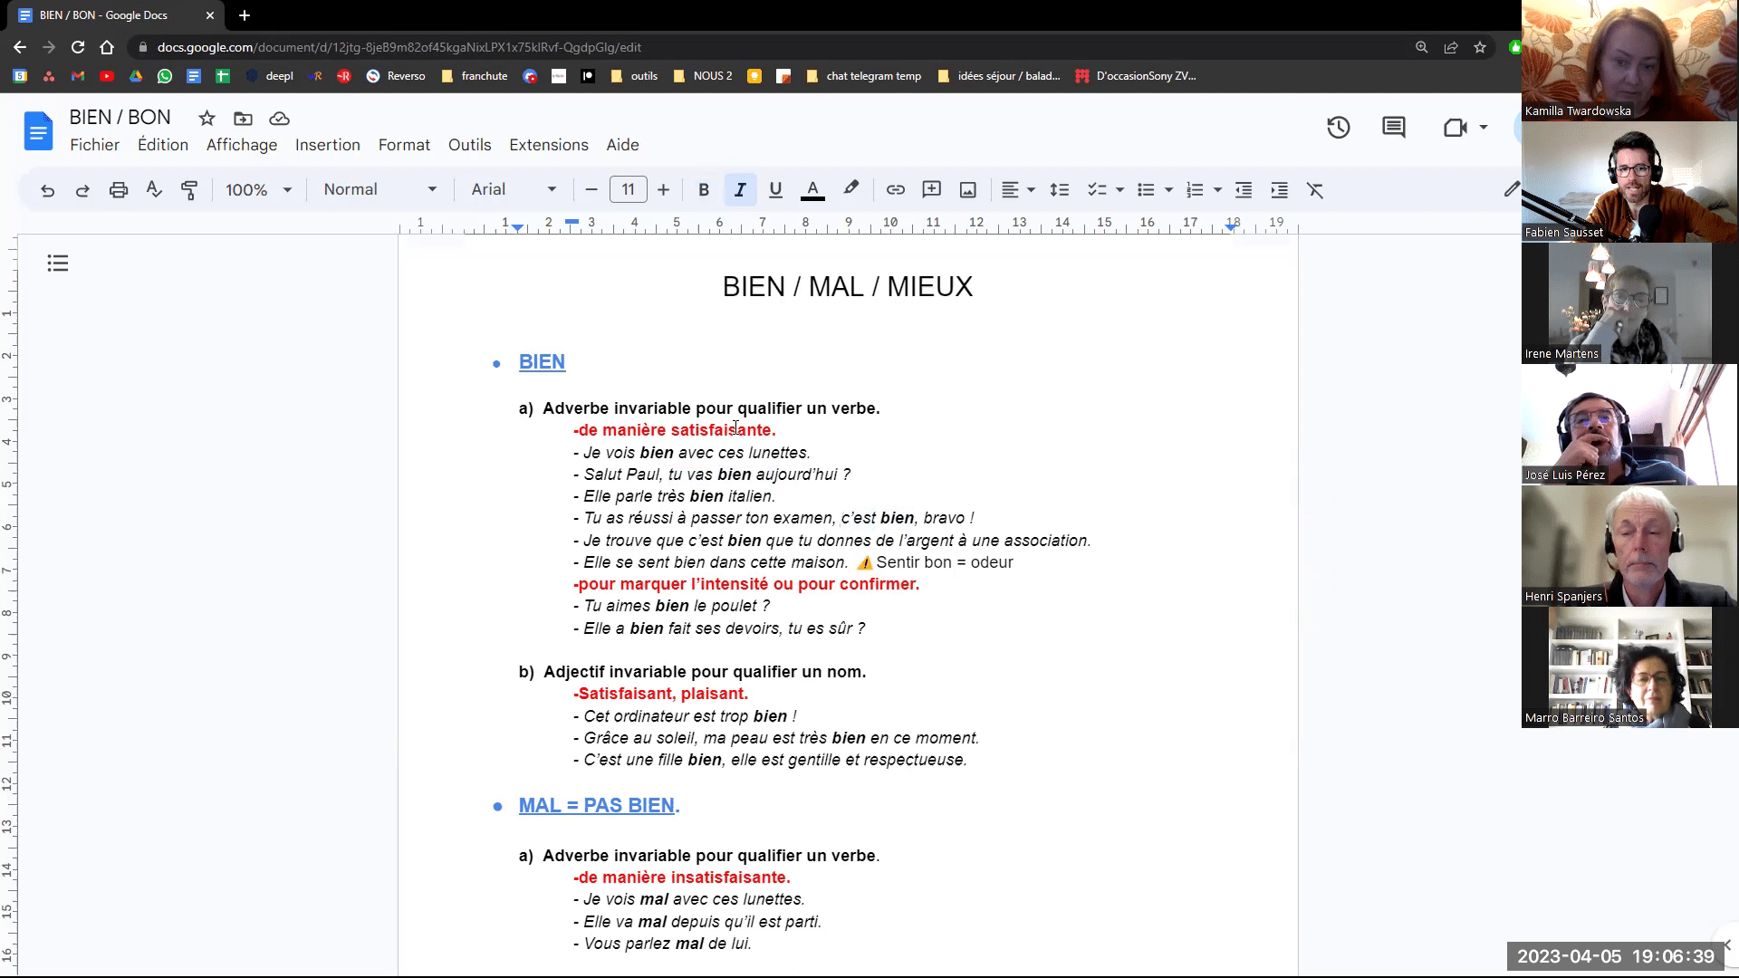Open version history clock icon
Image resolution: width=1739 pixels, height=978 pixels.
(x=1339, y=128)
